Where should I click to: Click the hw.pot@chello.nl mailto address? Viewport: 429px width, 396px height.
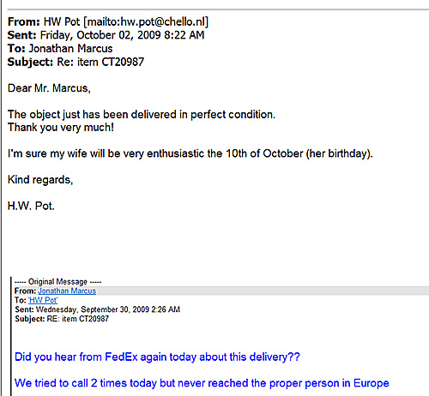coord(146,21)
